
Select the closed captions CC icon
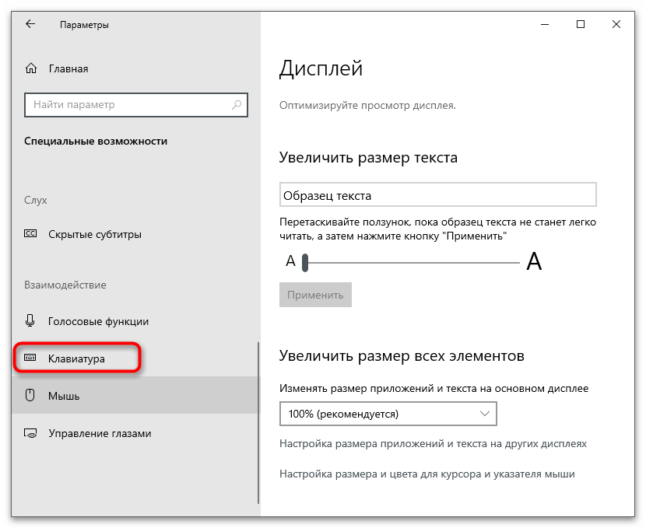coord(30,234)
